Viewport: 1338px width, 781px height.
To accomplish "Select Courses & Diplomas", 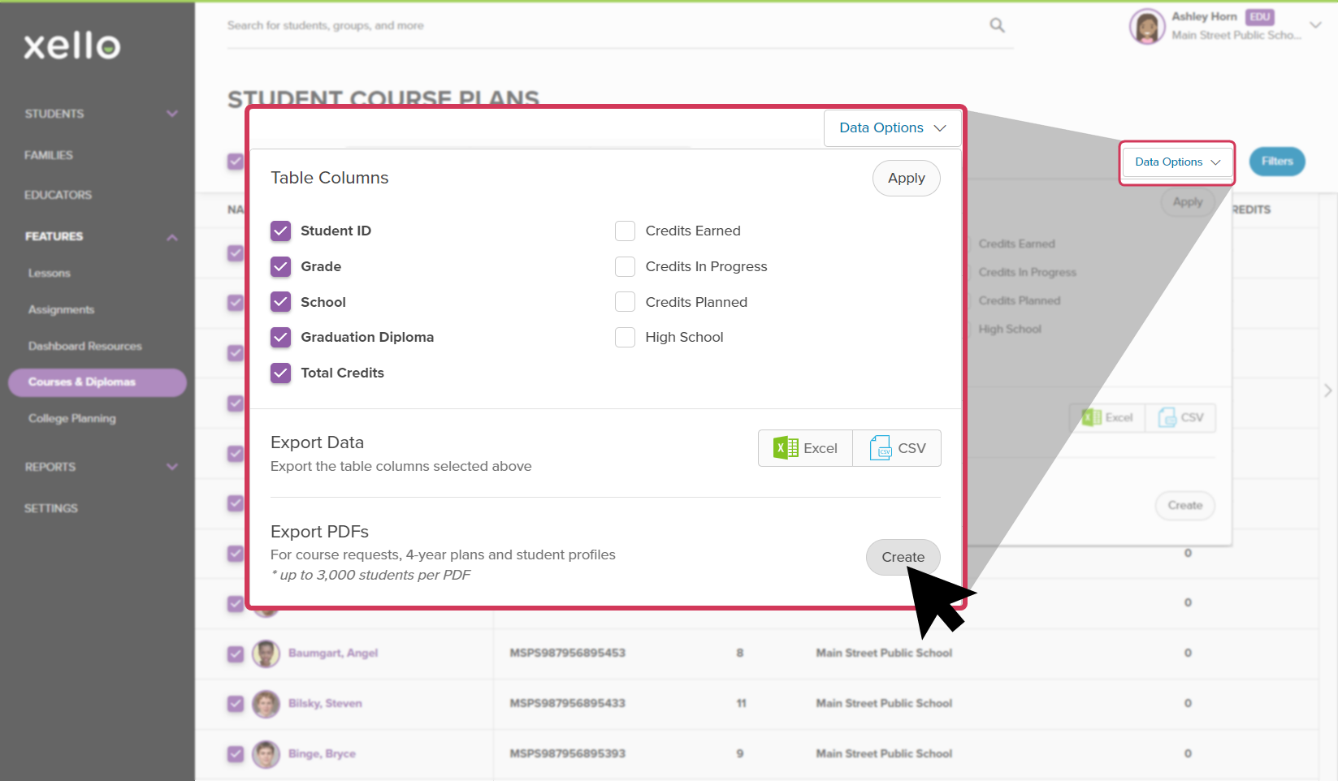I will pos(97,382).
